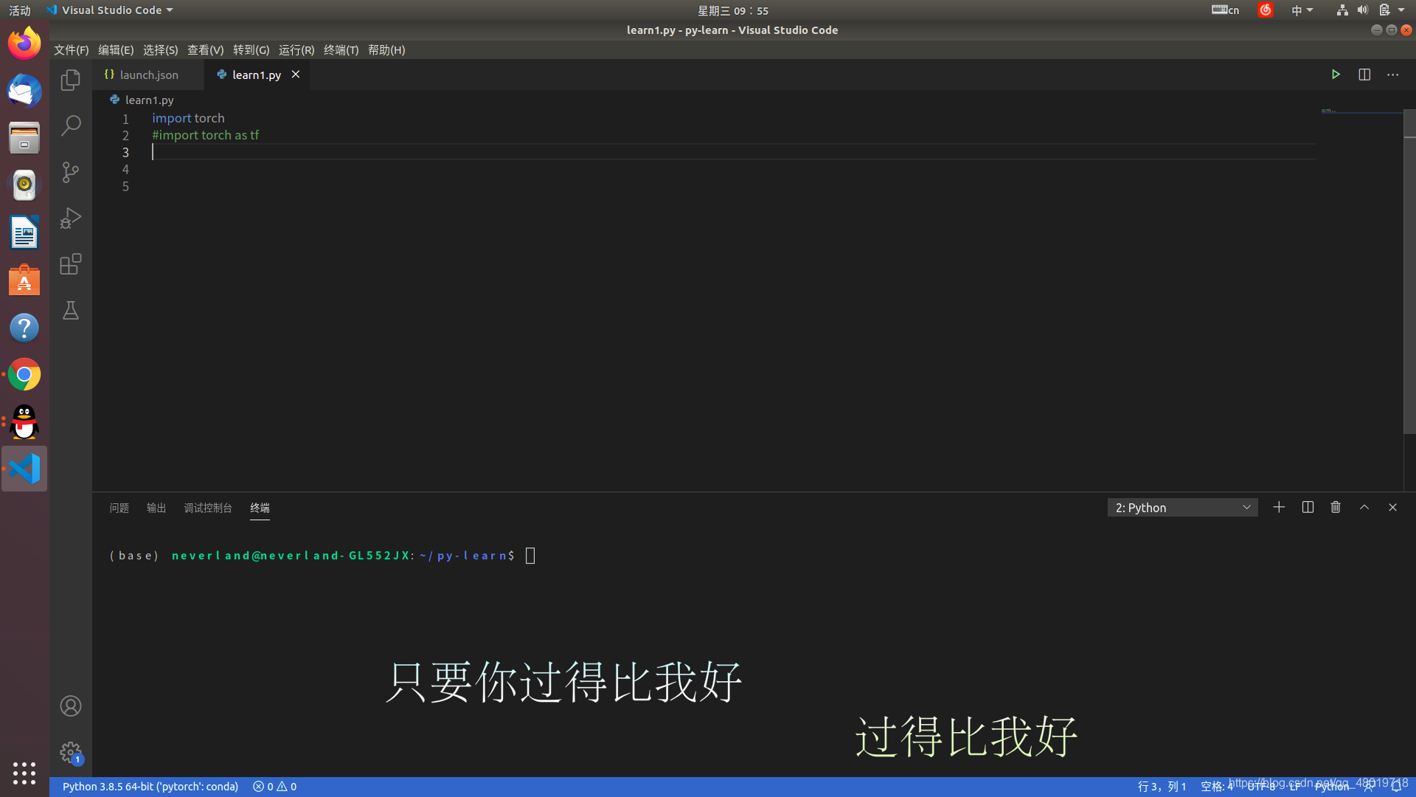Image resolution: width=1416 pixels, height=797 pixels.
Task: Switch to the 输出 panel tab
Action: [156, 508]
